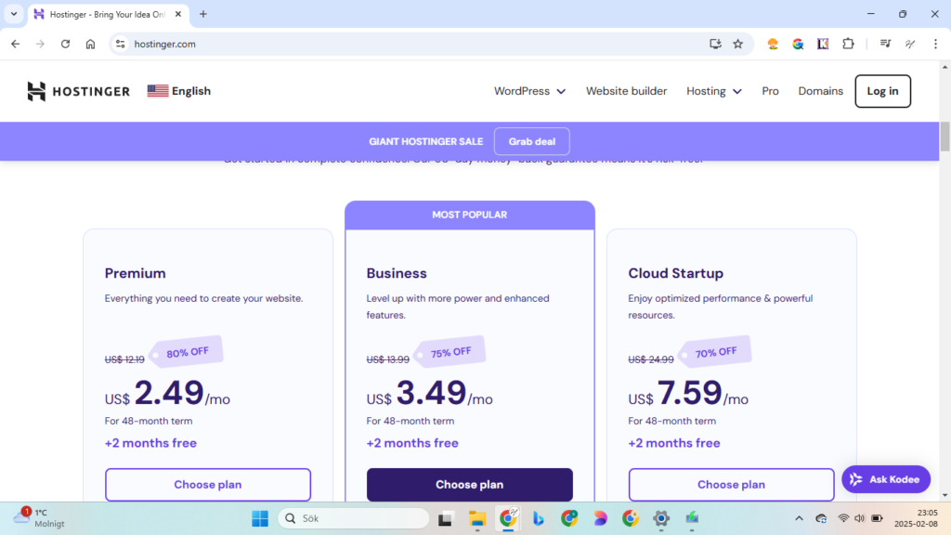
Task: Click the US flag language icon
Action: (158, 91)
